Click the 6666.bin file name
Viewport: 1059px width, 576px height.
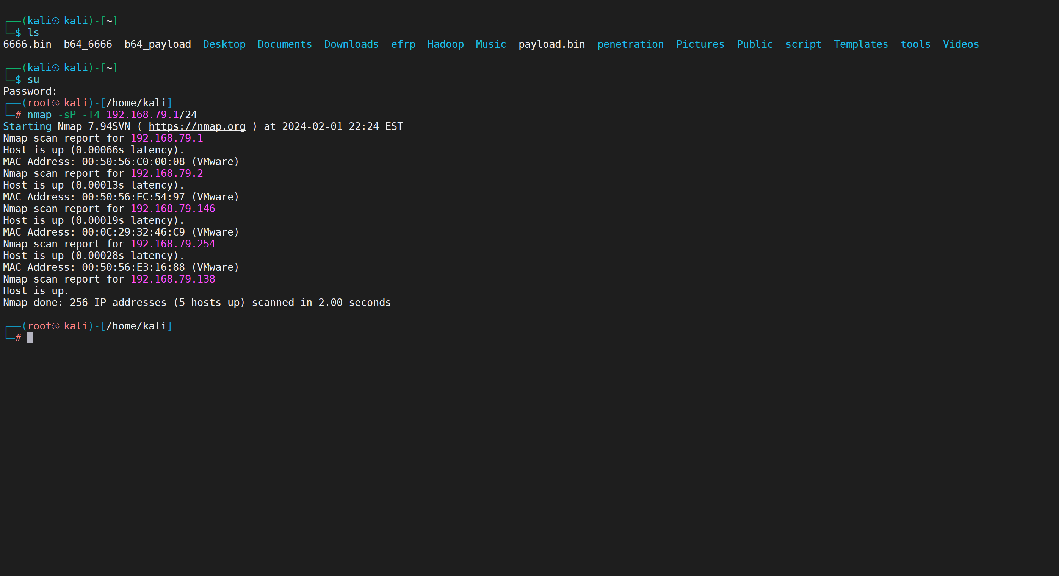27,44
